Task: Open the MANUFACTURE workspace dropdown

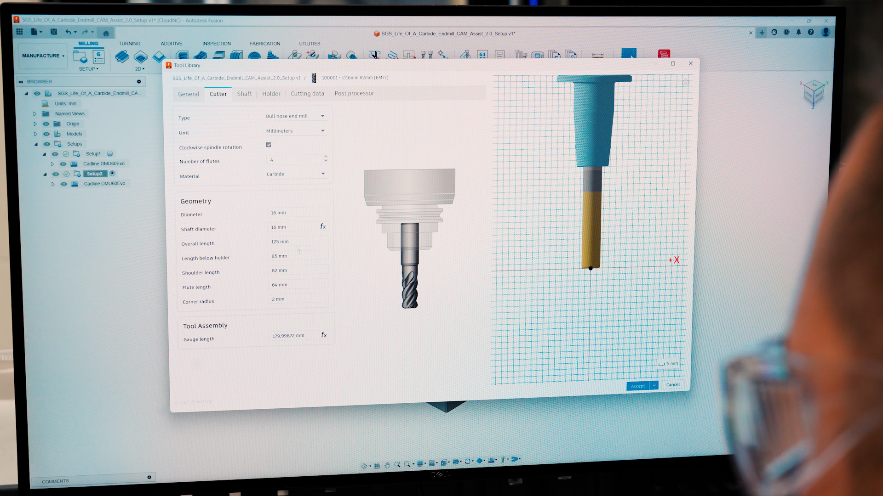Action: (x=43, y=56)
